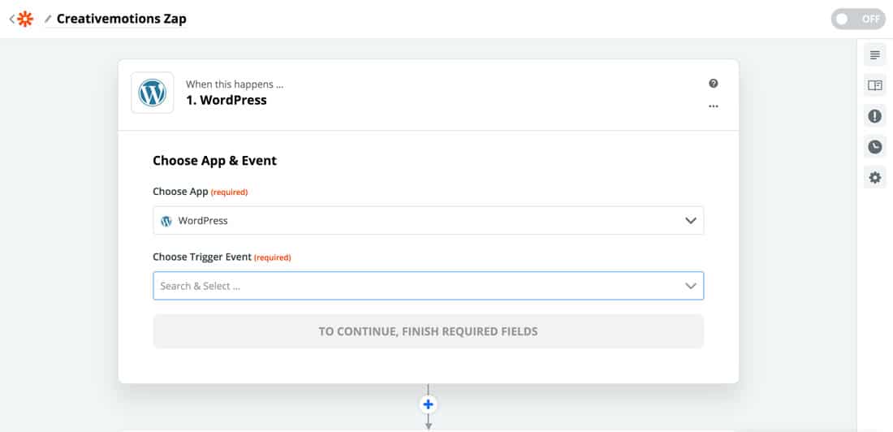This screenshot has width=893, height=432.
Task: Expand the Choose Trigger Event chevron
Action: [691, 286]
